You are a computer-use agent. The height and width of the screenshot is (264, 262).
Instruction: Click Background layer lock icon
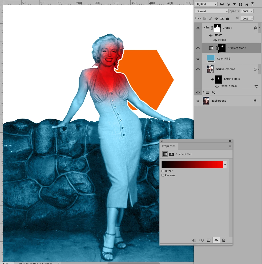pyautogui.click(x=255, y=101)
